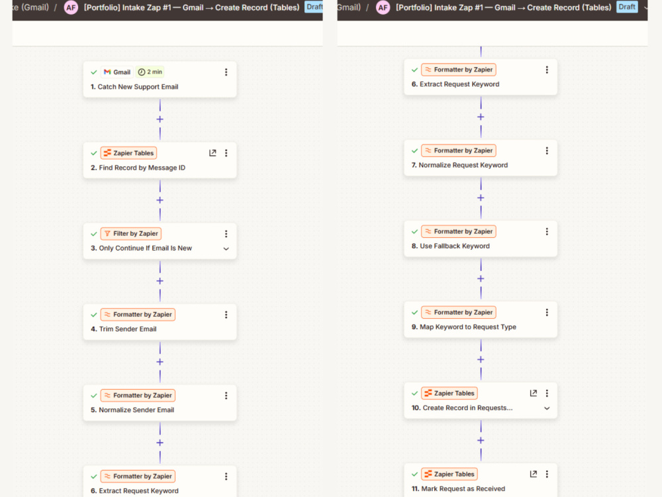Select step title 5. Normalize Sender Email
Image resolution: width=662 pixels, height=497 pixels.
tap(132, 410)
